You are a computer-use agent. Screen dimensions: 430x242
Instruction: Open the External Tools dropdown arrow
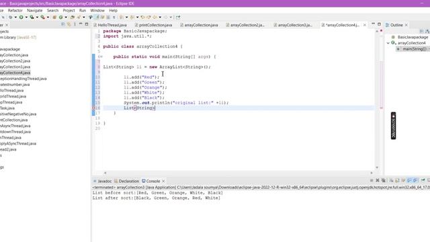click(48, 17)
